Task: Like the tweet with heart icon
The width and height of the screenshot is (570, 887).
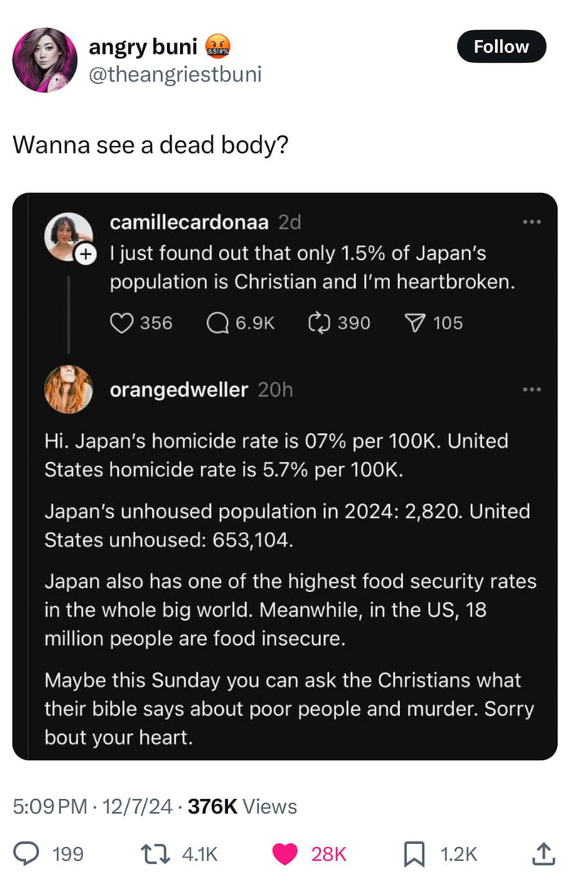Action: click(284, 854)
